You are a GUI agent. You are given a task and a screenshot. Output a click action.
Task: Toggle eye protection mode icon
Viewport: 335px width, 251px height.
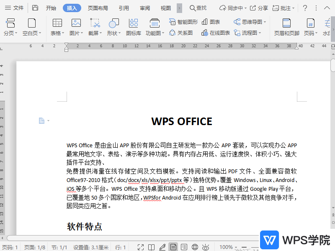click(206, 247)
